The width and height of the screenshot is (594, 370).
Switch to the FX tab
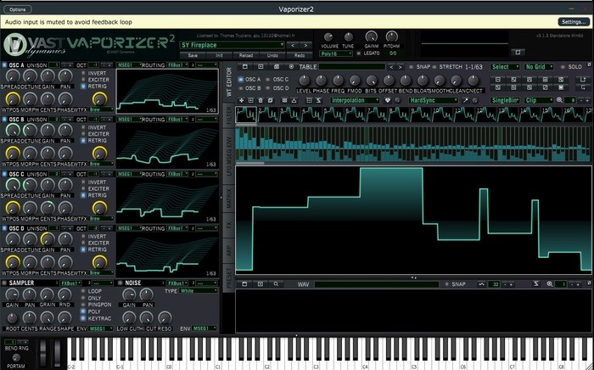pyautogui.click(x=228, y=225)
